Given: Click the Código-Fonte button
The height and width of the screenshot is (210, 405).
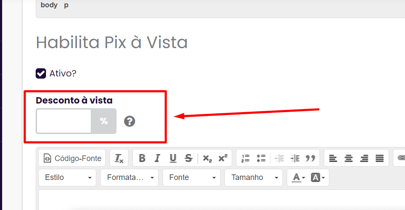Looking at the screenshot, I should point(72,158).
